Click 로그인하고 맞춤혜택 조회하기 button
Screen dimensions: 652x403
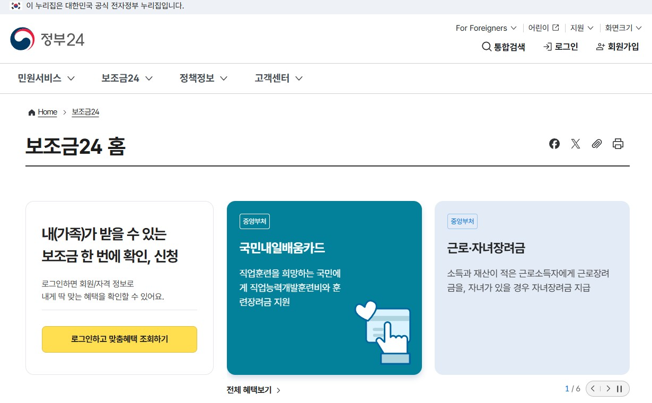click(x=119, y=339)
